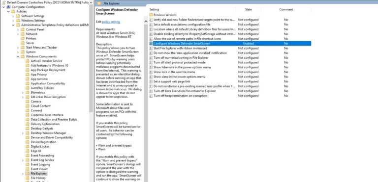This screenshot has width=378, height=182.
Task: Click policy icon for Set a support web page link
Action: click(151, 81)
